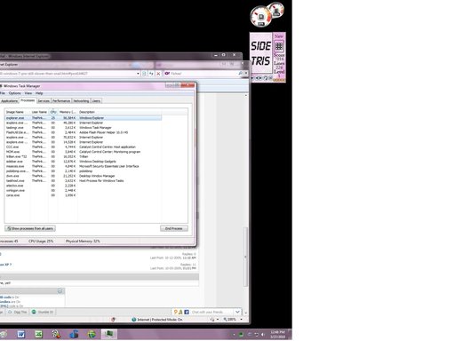Screen dimensions: 455x341
Task: Click the Stop red X in Internet Explorer
Action: coord(158,74)
